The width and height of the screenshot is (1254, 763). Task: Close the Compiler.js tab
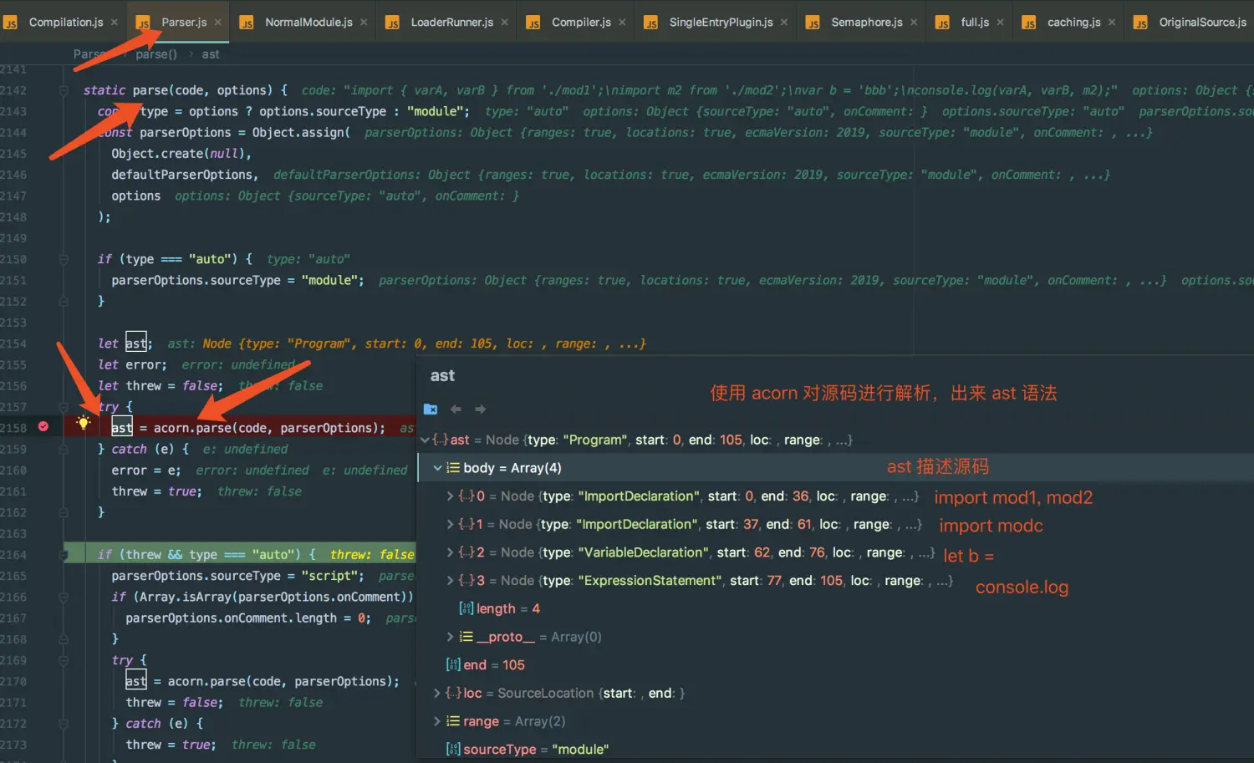(x=622, y=23)
